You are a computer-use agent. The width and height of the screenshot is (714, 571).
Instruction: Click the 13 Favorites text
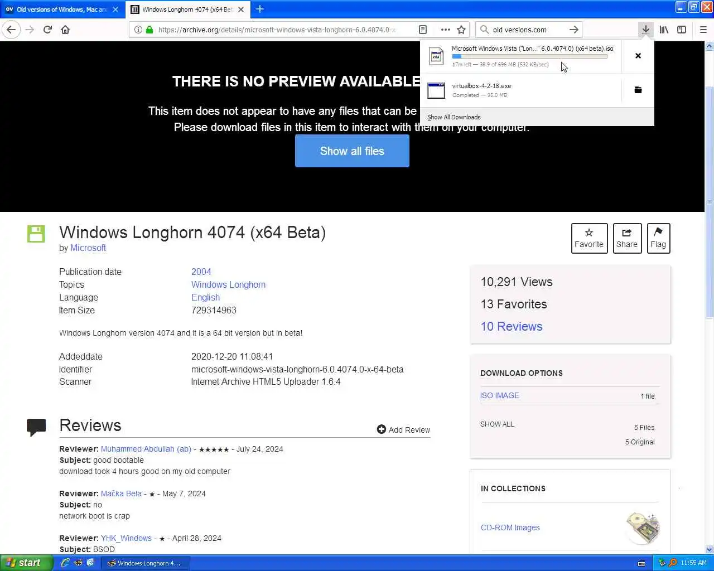pos(514,304)
